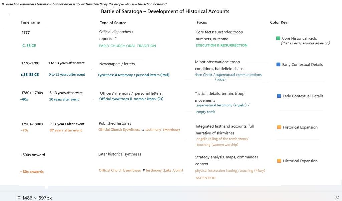The width and height of the screenshot is (342, 201).
Task: Select the Timeframe column header
Action: (x=30, y=22)
